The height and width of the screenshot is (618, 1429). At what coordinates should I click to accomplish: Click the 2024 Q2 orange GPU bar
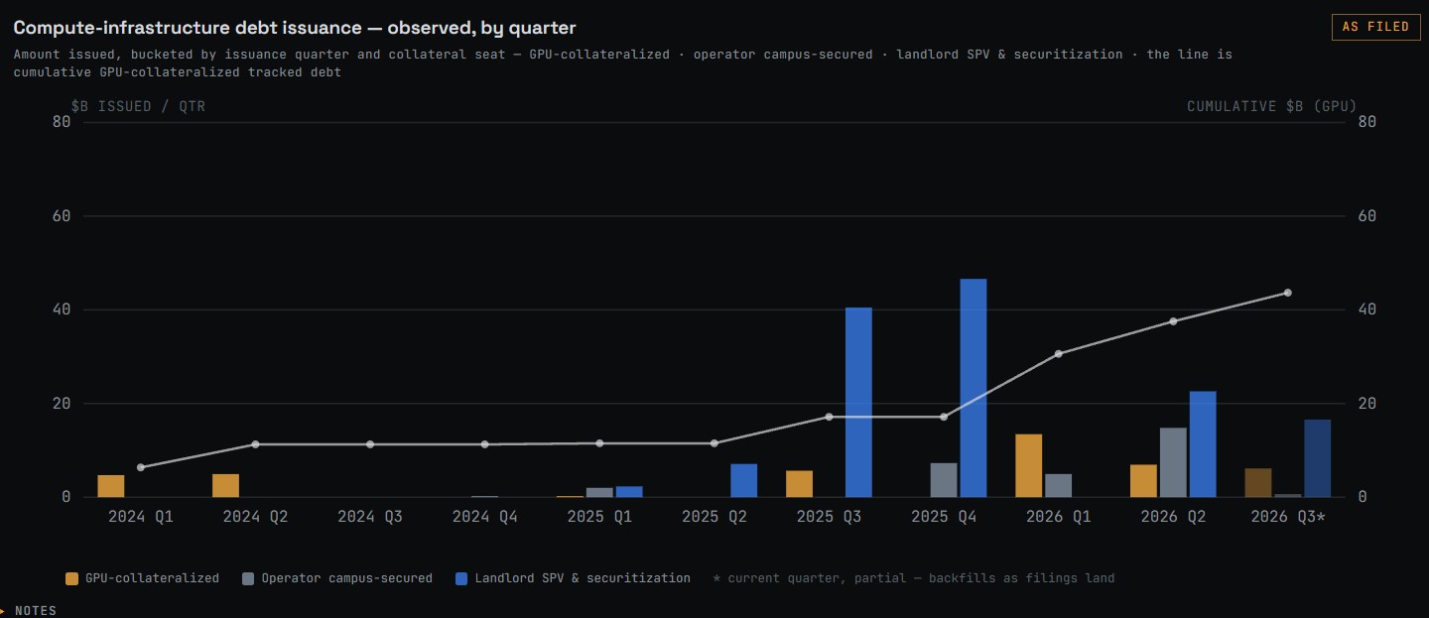[x=226, y=485]
